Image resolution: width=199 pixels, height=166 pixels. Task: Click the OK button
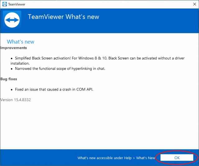177,158
